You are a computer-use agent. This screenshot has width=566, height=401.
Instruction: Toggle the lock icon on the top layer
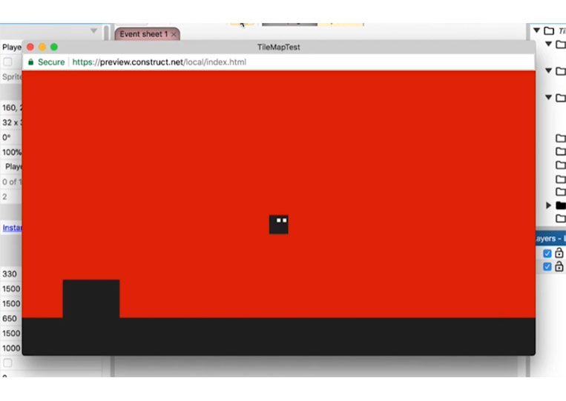(x=559, y=253)
